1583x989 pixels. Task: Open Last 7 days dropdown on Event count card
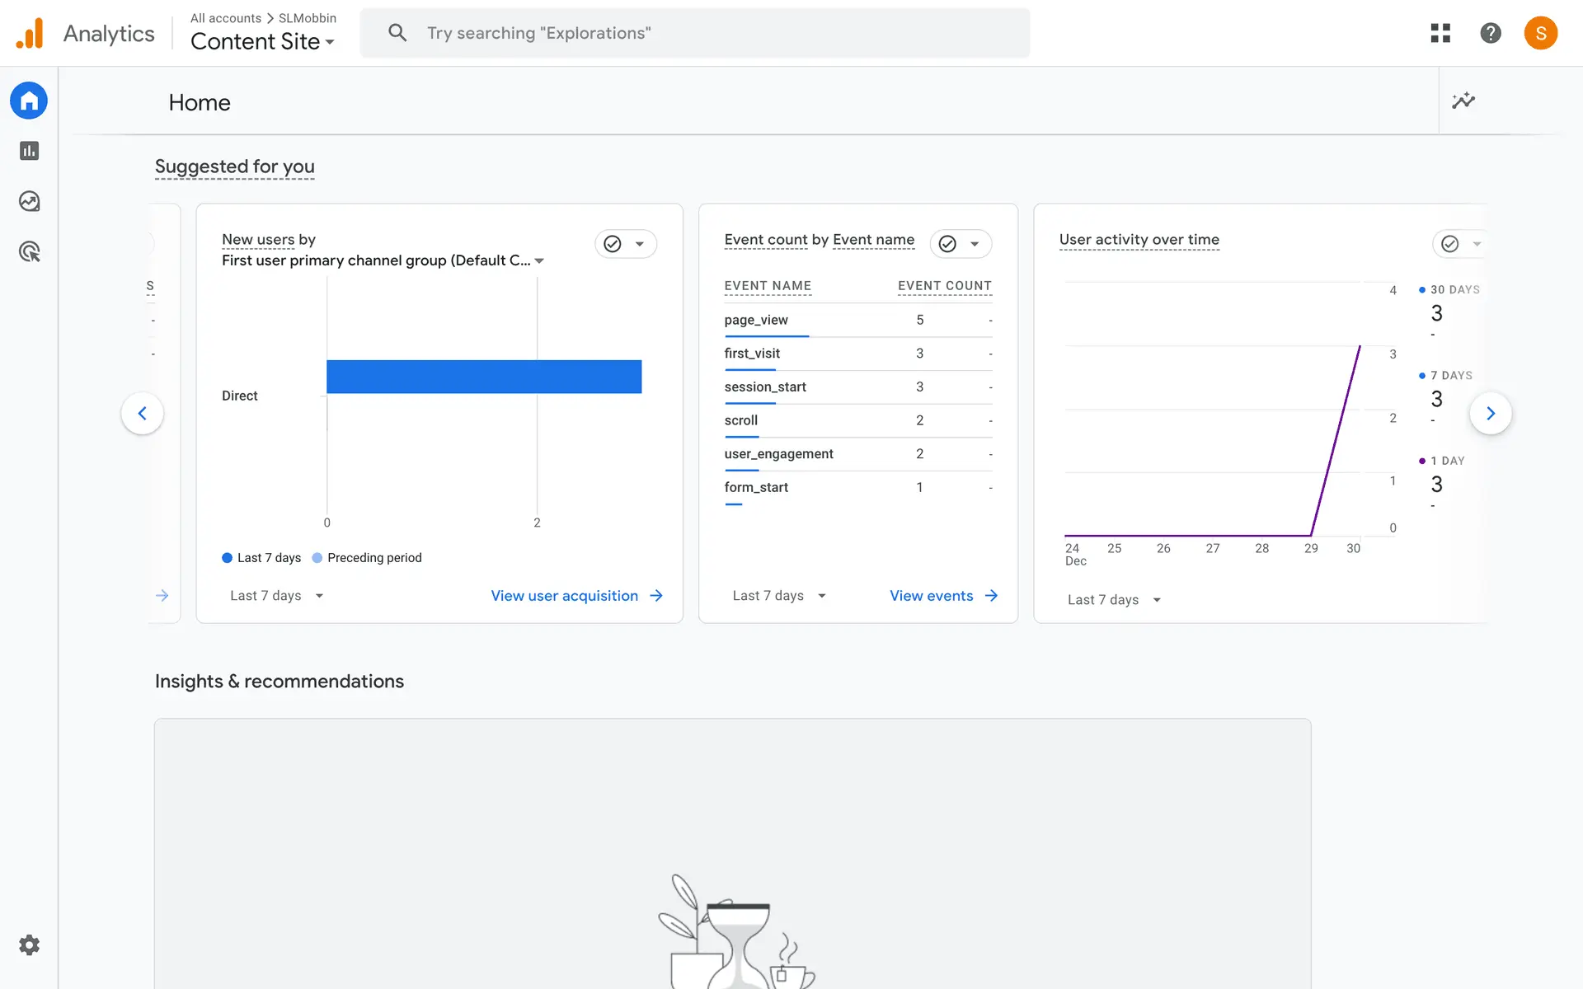(x=779, y=596)
